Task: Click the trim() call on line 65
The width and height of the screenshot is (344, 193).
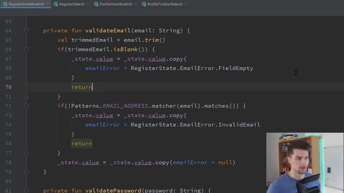Action: 155,40
